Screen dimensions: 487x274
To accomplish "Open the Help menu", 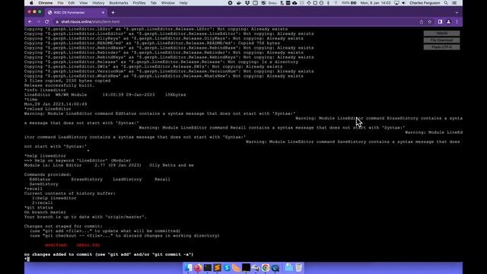I will click(x=183, y=3).
